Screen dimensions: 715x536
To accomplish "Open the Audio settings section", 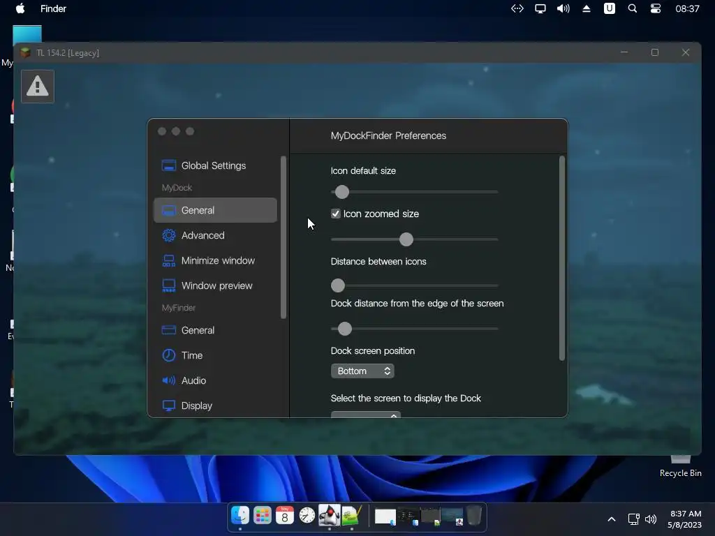I will coord(215,380).
